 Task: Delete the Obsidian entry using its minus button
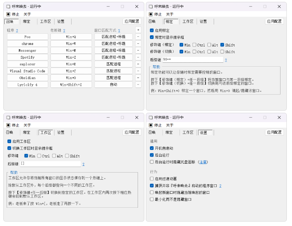tap(138, 78)
